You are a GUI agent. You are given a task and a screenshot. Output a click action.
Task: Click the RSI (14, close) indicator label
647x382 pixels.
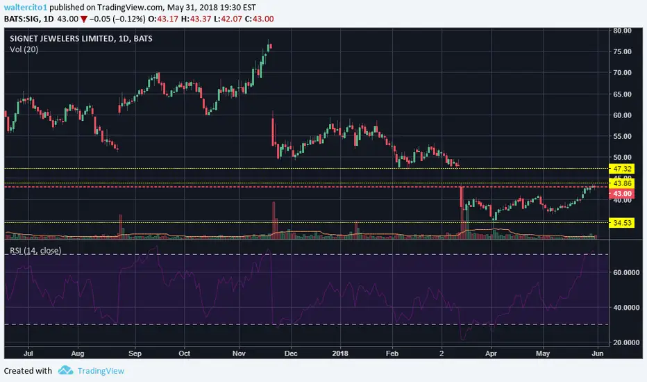point(35,251)
